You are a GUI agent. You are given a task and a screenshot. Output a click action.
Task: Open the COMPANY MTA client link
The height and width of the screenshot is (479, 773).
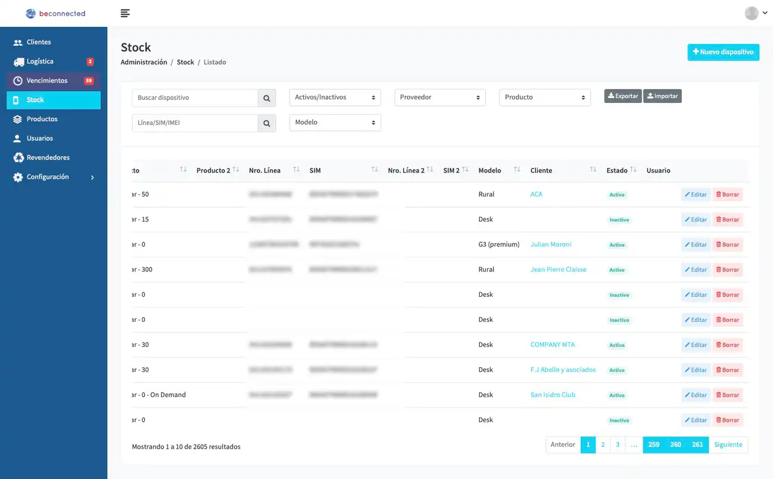tap(552, 345)
